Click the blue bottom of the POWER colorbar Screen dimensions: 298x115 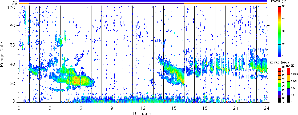(279, 51)
